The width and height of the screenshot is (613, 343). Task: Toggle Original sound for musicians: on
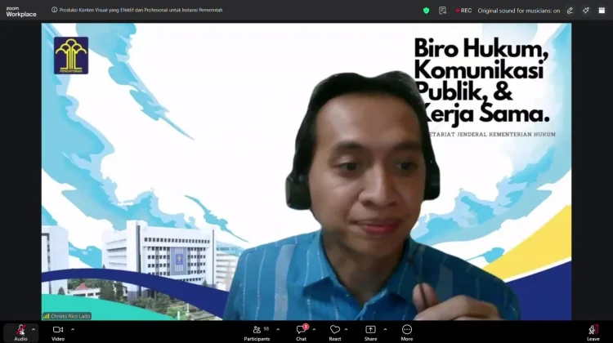519,11
